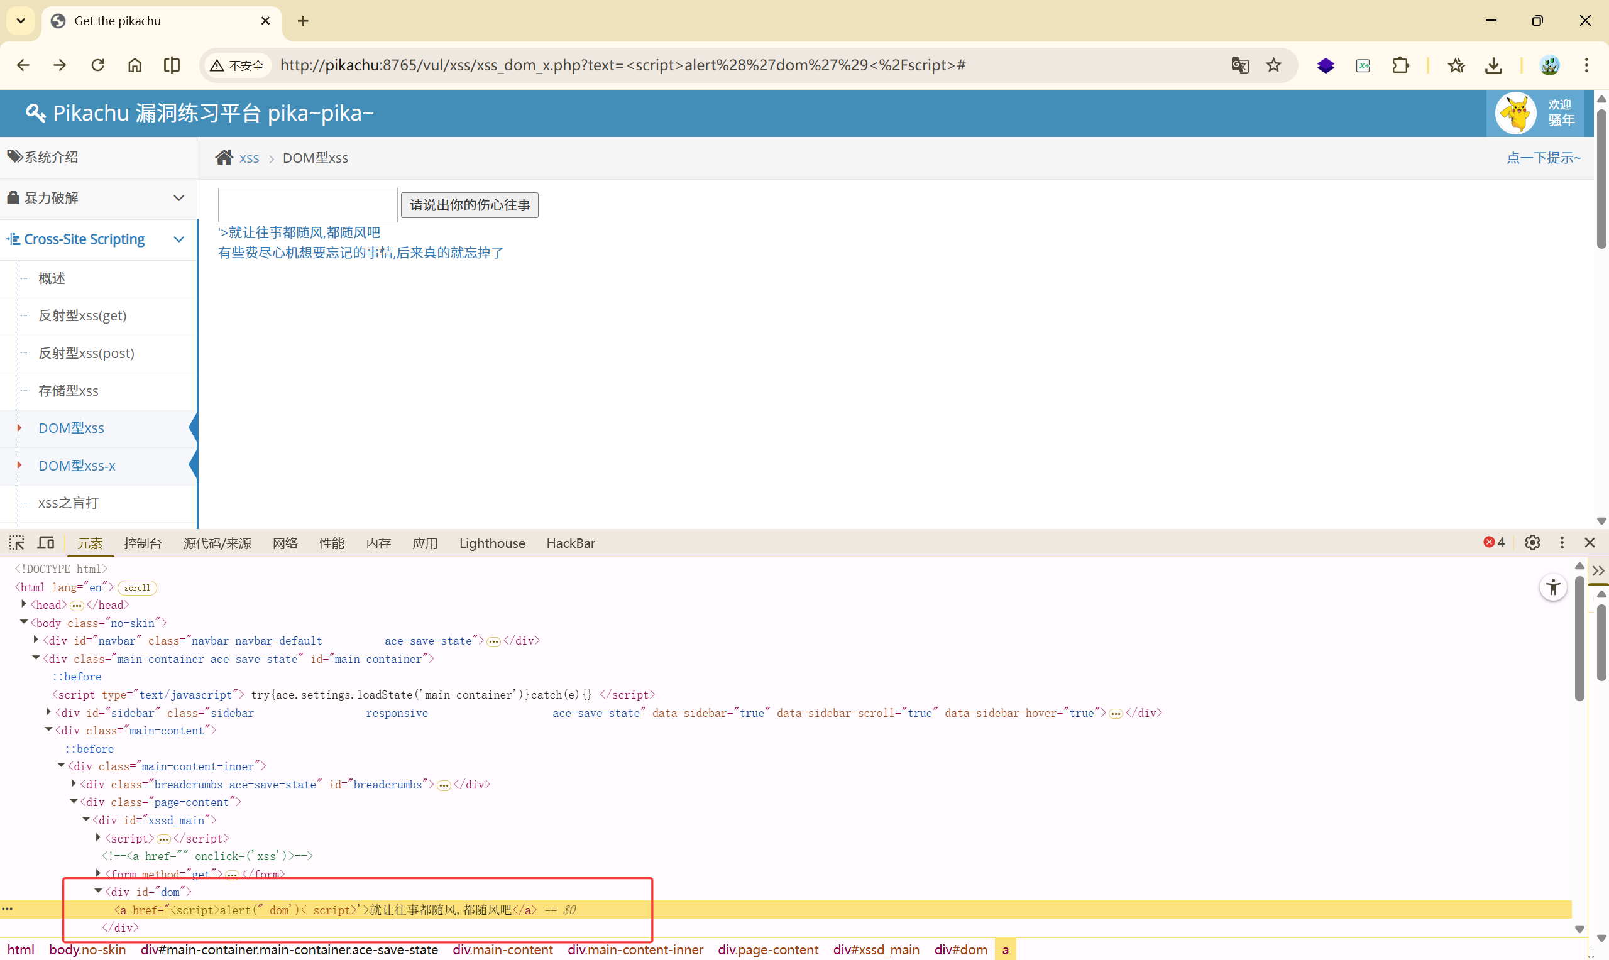The width and height of the screenshot is (1609, 960).
Task: Click the inspect element picker icon
Action: point(17,542)
